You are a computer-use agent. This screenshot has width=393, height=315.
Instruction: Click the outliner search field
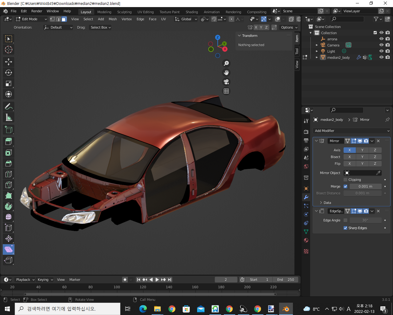[347, 19]
